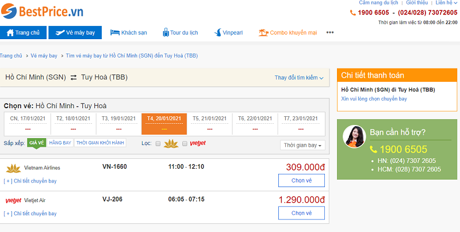The image size is (460, 232).
Task: Expand Thay đổi tìm kiếm
Action: tap(299, 78)
